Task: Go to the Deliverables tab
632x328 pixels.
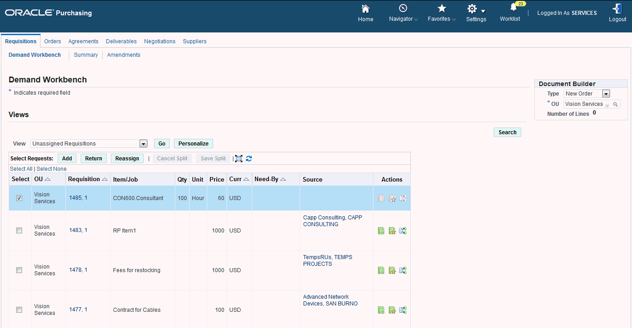Action: [121, 41]
